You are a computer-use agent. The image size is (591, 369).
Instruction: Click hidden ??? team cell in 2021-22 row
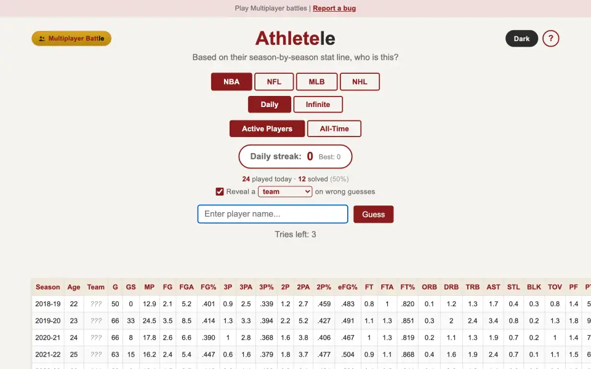96,354
